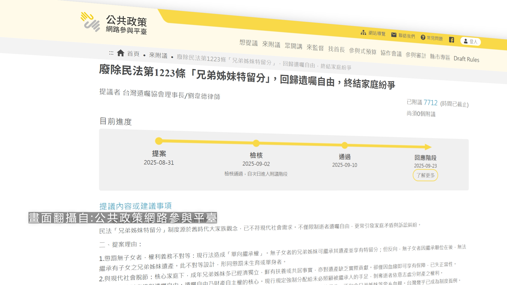The width and height of the screenshot is (507, 285).
Task: Go to Draft Rules menu item
Action: tap(466, 59)
